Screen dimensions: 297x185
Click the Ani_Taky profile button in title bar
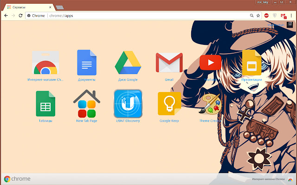click(263, 2)
